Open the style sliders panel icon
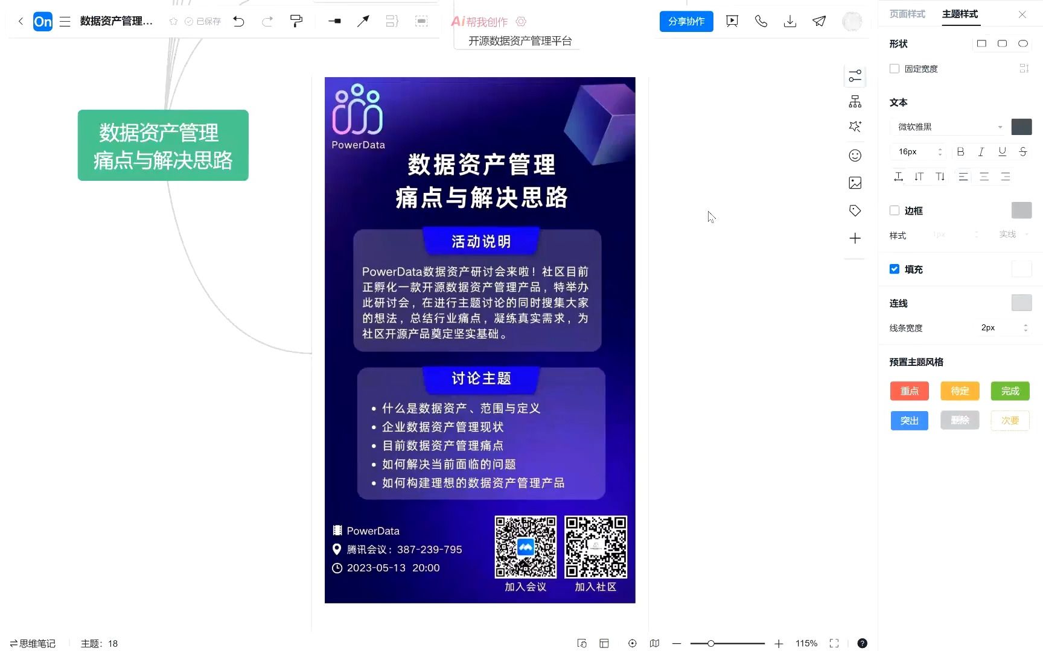Image resolution: width=1043 pixels, height=651 pixels. coord(855,76)
